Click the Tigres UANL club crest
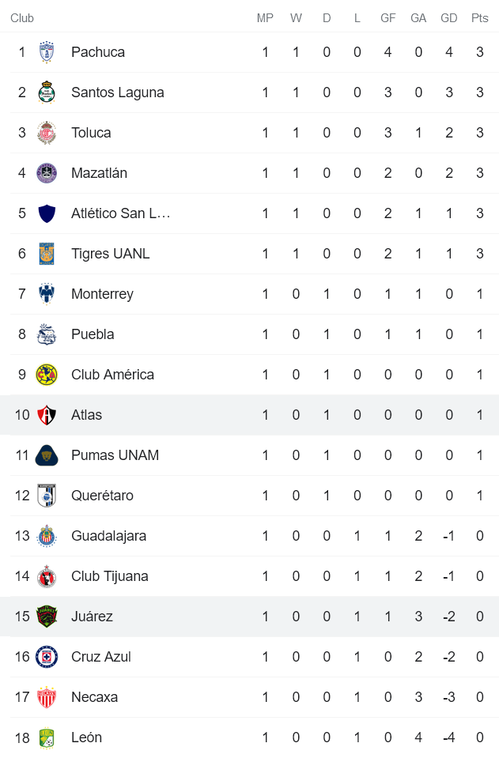 pos(47,253)
